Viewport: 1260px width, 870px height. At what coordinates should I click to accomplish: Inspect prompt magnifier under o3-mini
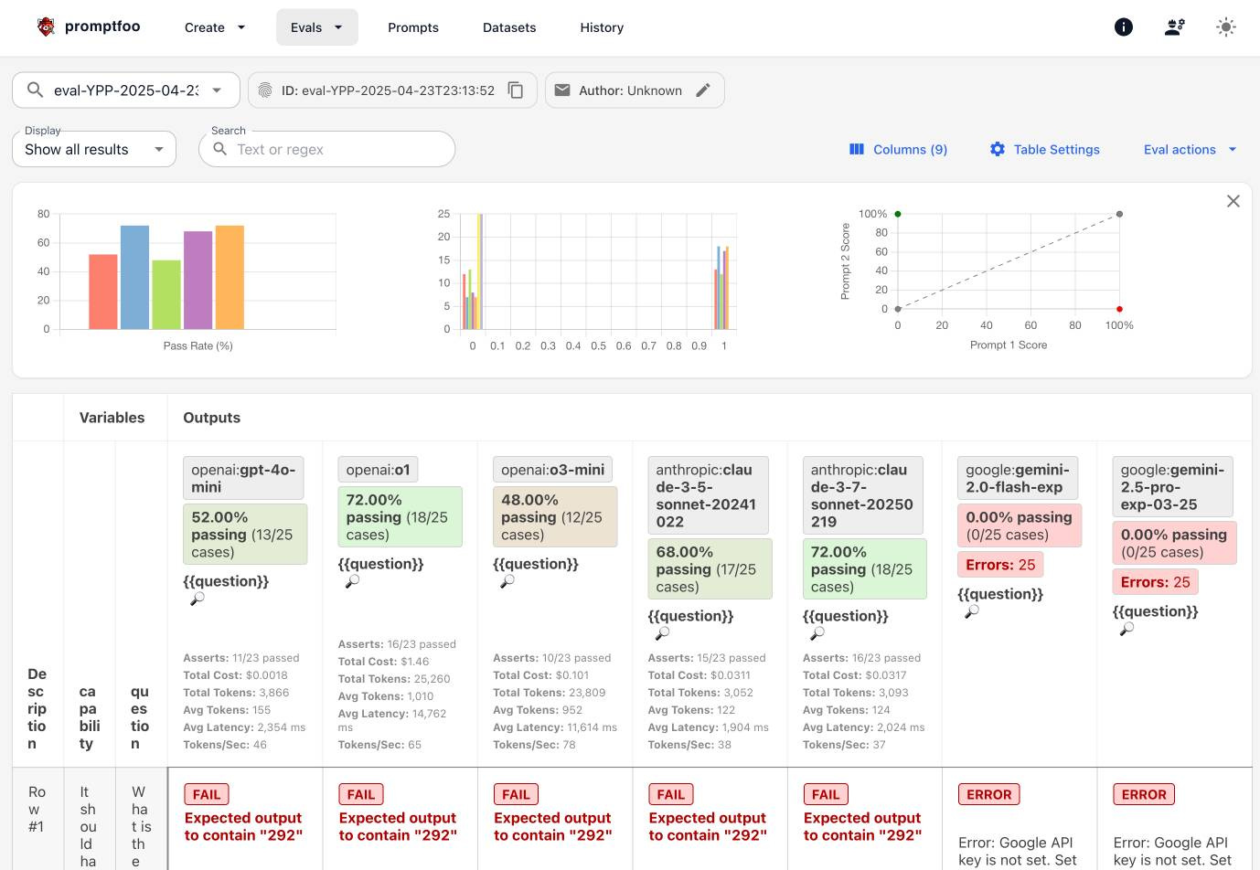[x=507, y=581]
